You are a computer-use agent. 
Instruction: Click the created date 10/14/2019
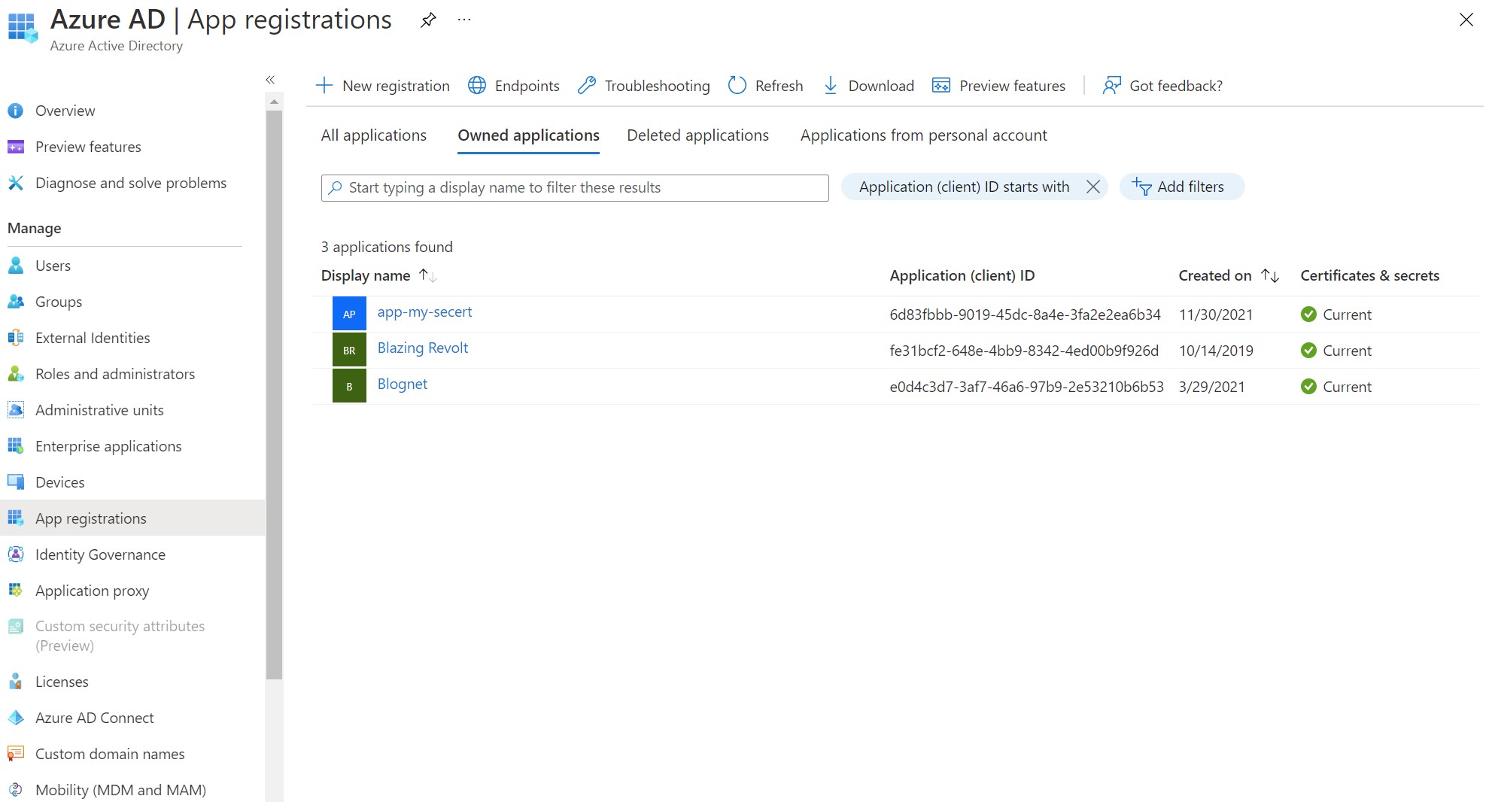pos(1216,351)
